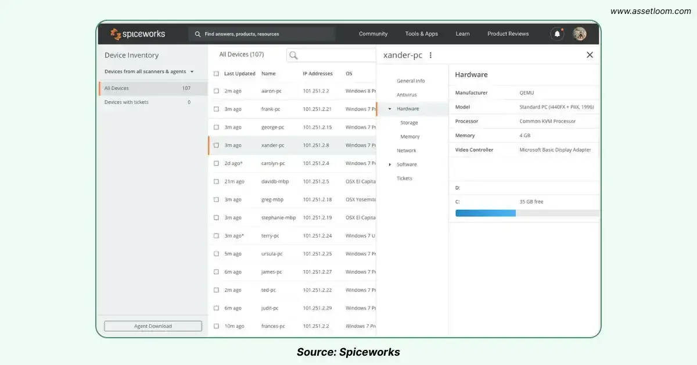
Task: Select All Devices in sidebar
Action: [x=153, y=88]
